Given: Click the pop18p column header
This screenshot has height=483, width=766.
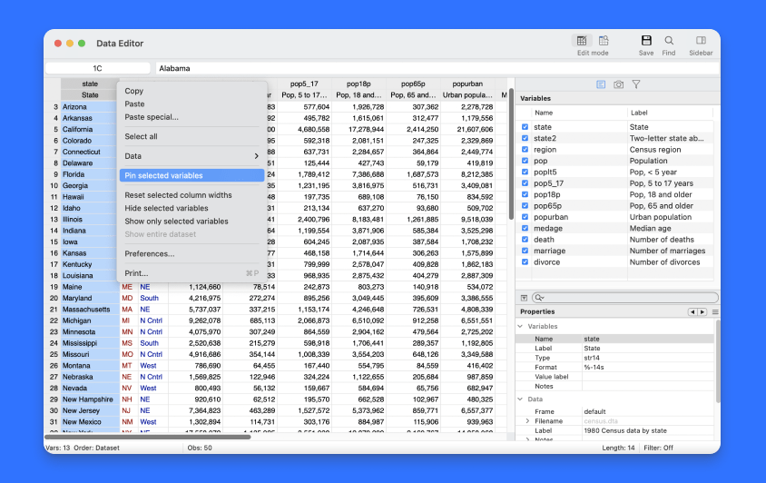Looking at the screenshot, I should click(358, 84).
